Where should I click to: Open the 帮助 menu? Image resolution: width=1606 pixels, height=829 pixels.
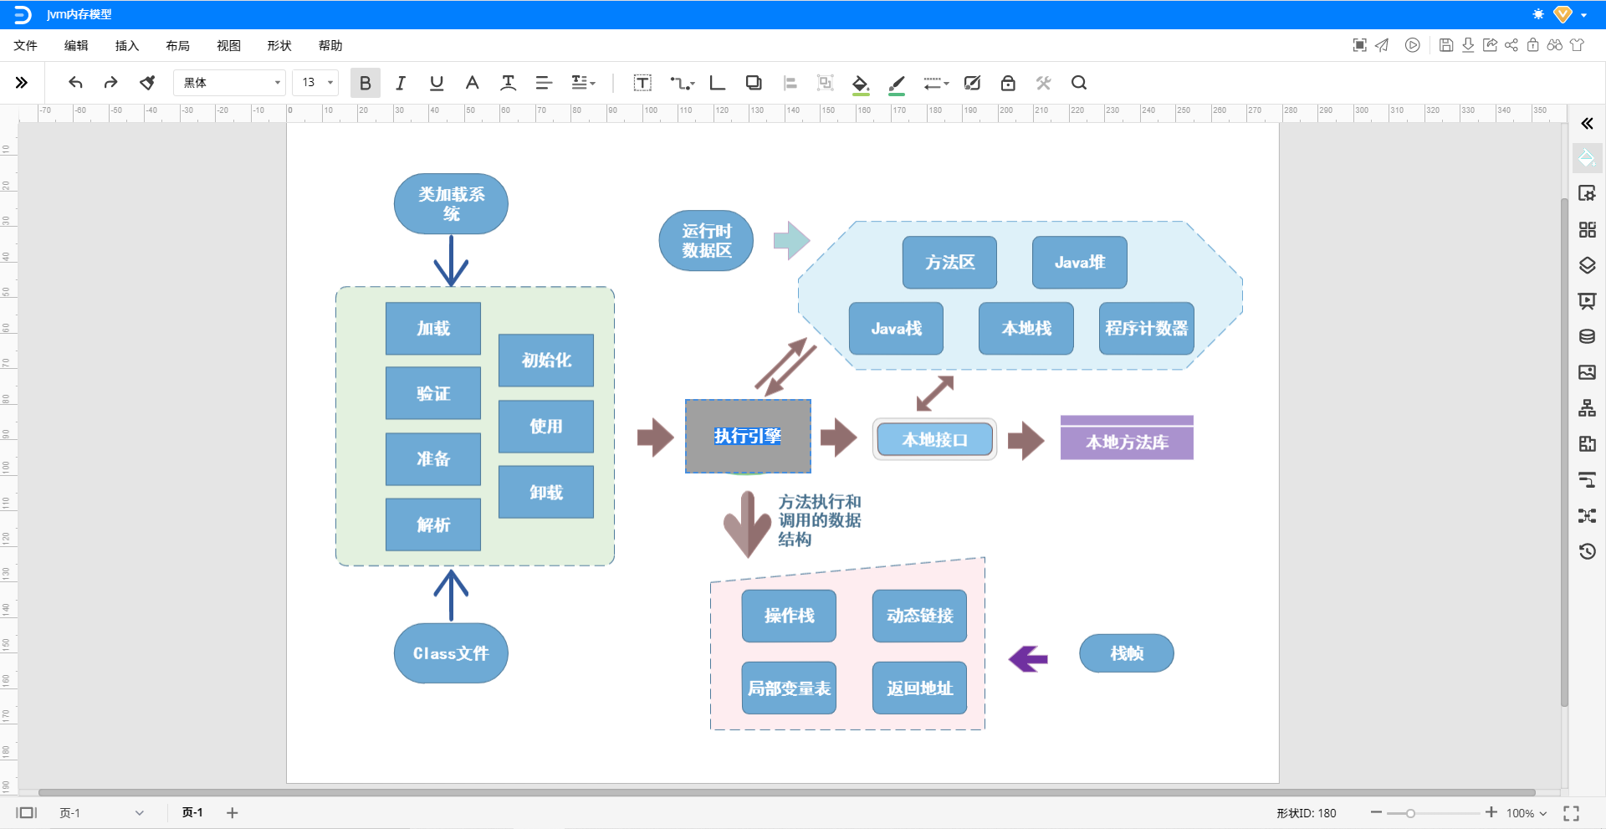click(x=330, y=46)
